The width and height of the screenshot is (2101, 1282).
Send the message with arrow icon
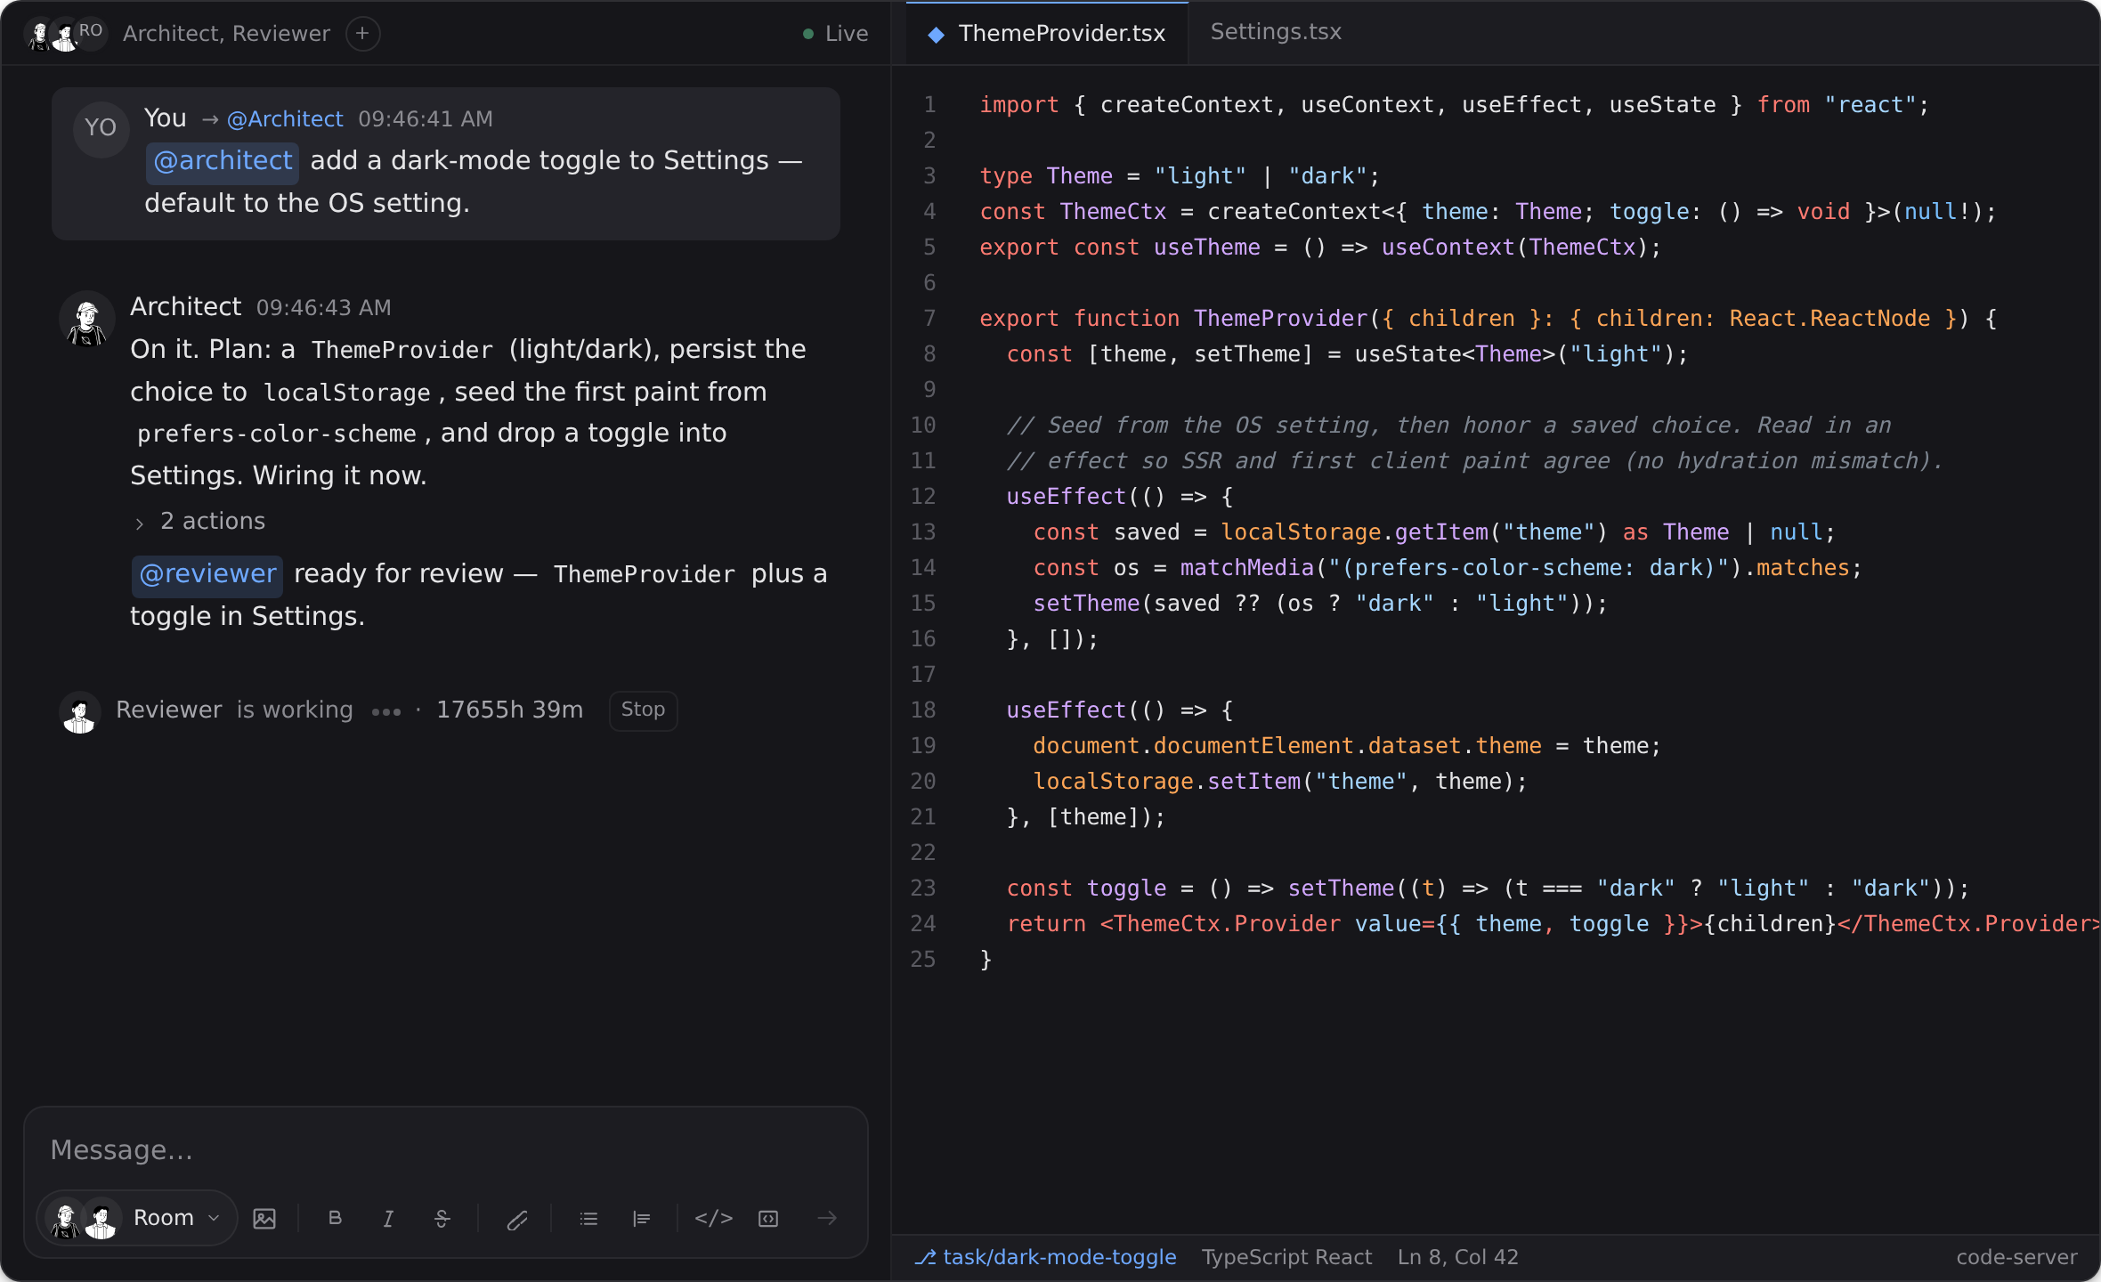827,1218
